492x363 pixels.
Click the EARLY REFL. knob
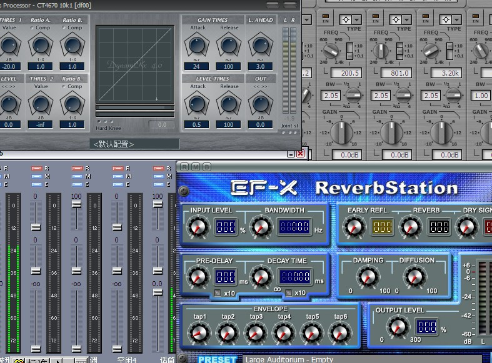[354, 227]
